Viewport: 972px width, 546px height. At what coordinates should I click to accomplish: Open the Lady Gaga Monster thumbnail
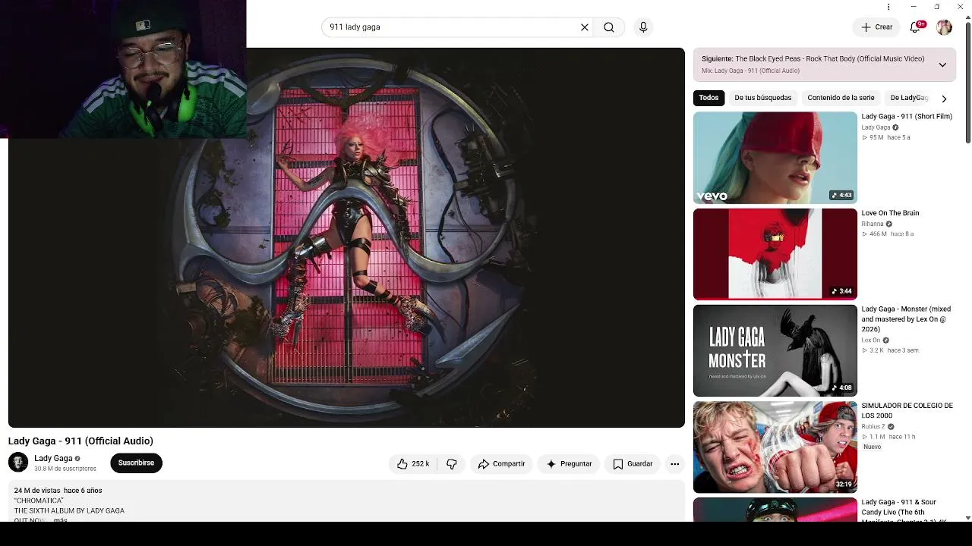(x=775, y=350)
